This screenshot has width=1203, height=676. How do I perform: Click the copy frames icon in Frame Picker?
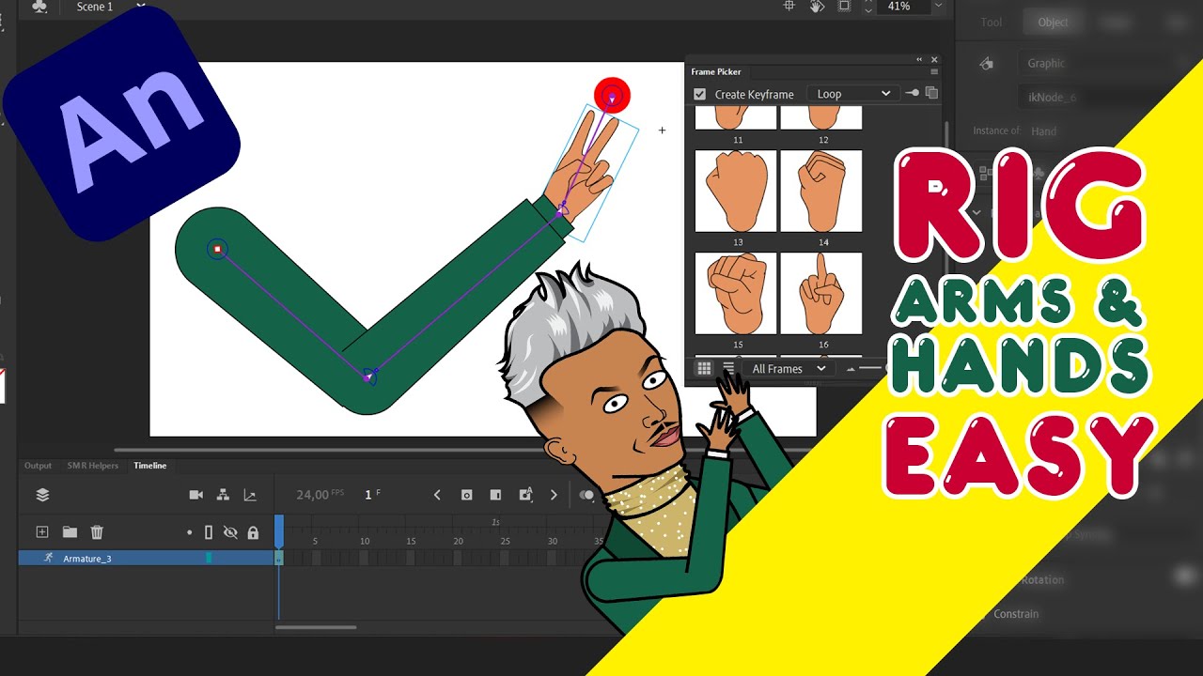point(931,93)
